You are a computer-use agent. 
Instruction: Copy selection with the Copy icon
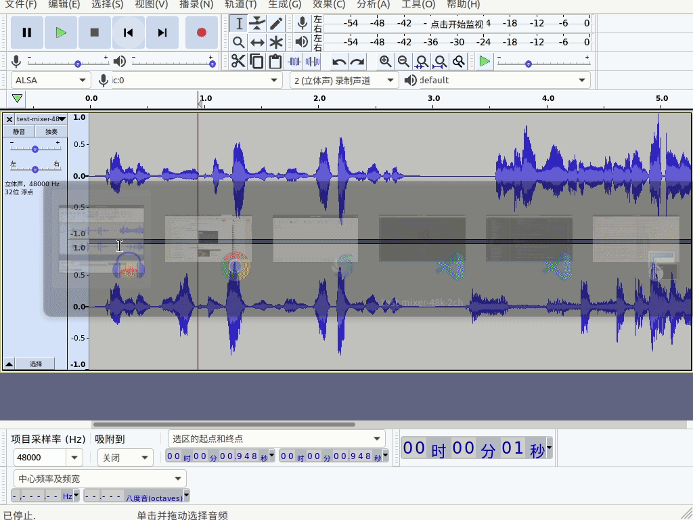(x=256, y=61)
